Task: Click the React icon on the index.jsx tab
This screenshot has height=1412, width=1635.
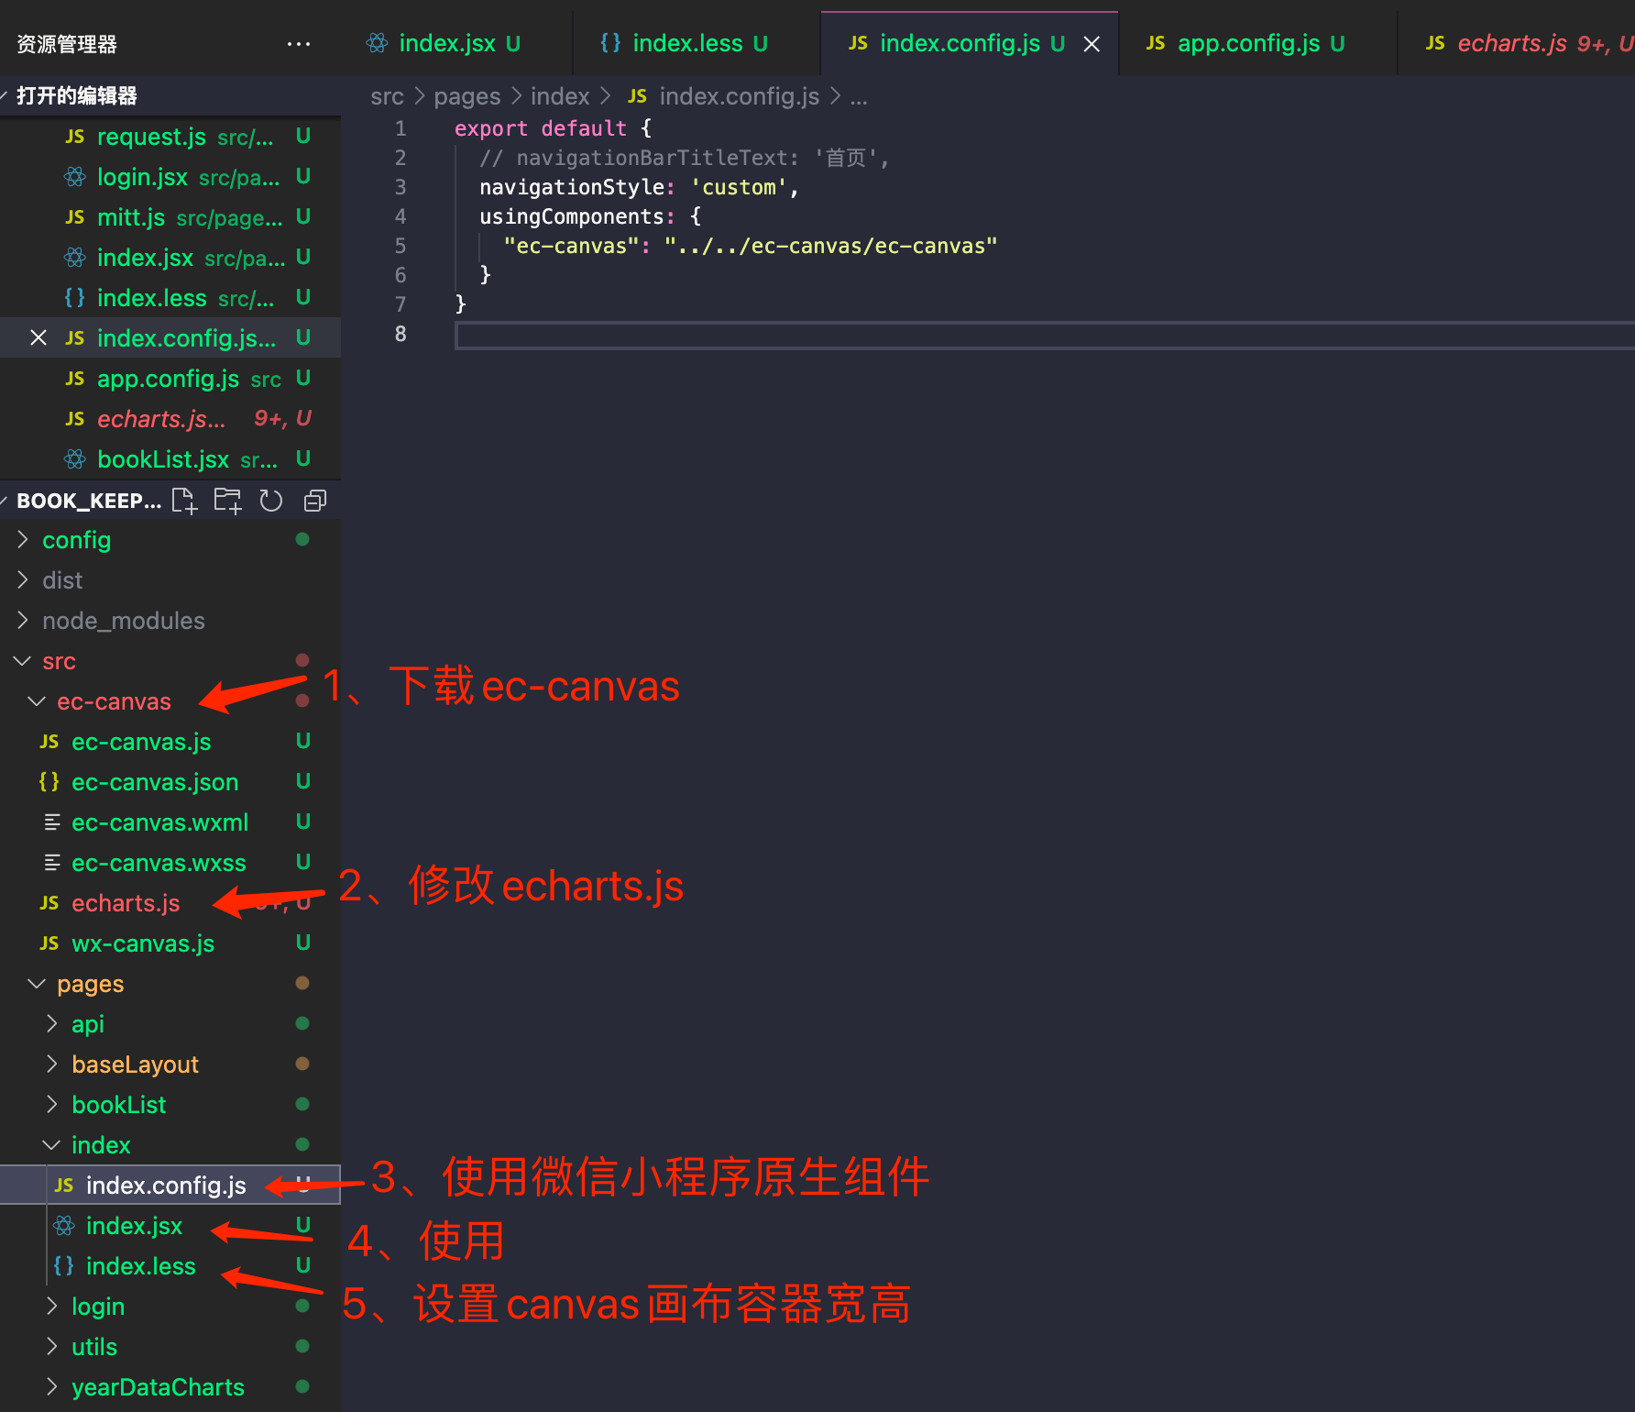Action: (x=377, y=43)
